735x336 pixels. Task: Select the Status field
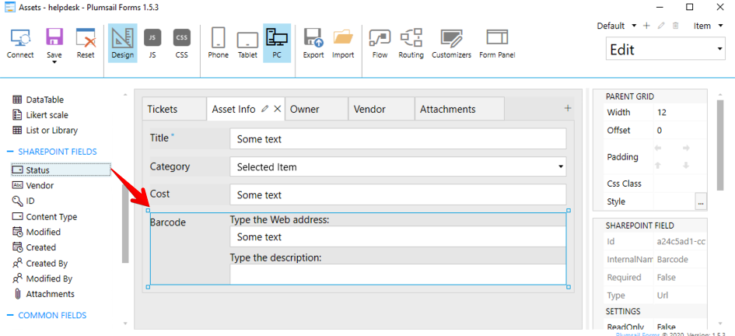pyautogui.click(x=61, y=170)
